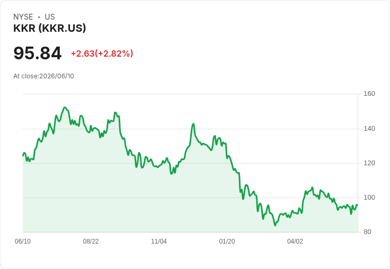Click the 11/04 date on x-axis
This screenshot has height=269, width=390.
click(159, 241)
